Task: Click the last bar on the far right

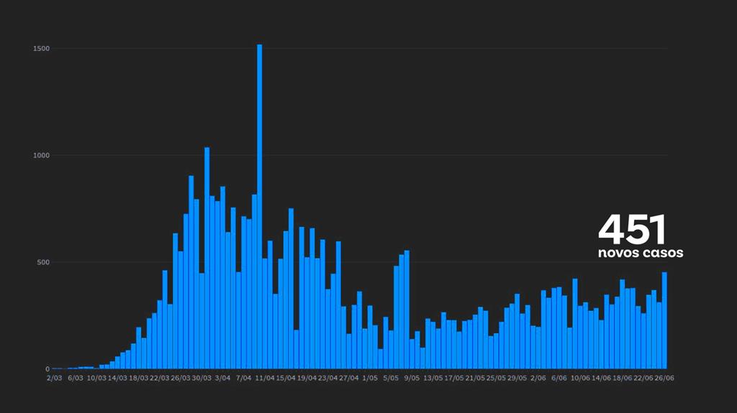Action: click(x=664, y=320)
